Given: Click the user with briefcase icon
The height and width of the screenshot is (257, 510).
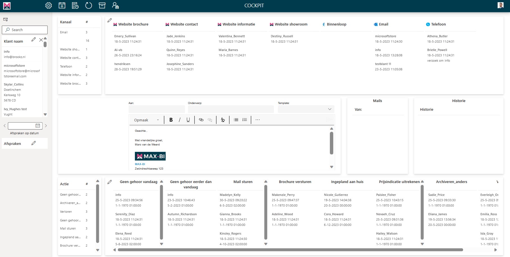Looking at the screenshot, I should (115, 6).
